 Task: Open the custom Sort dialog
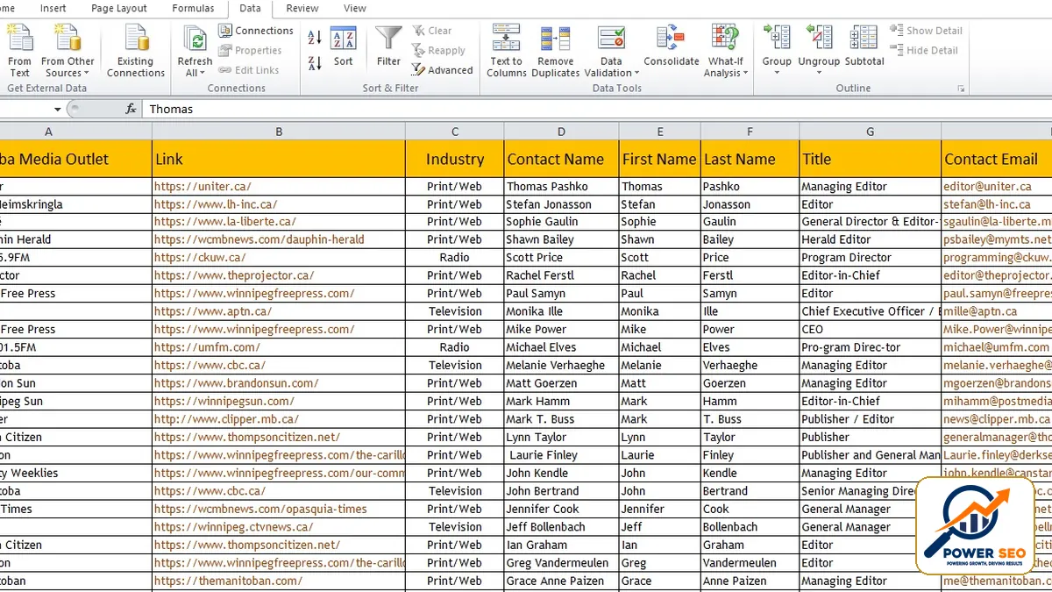click(343, 47)
